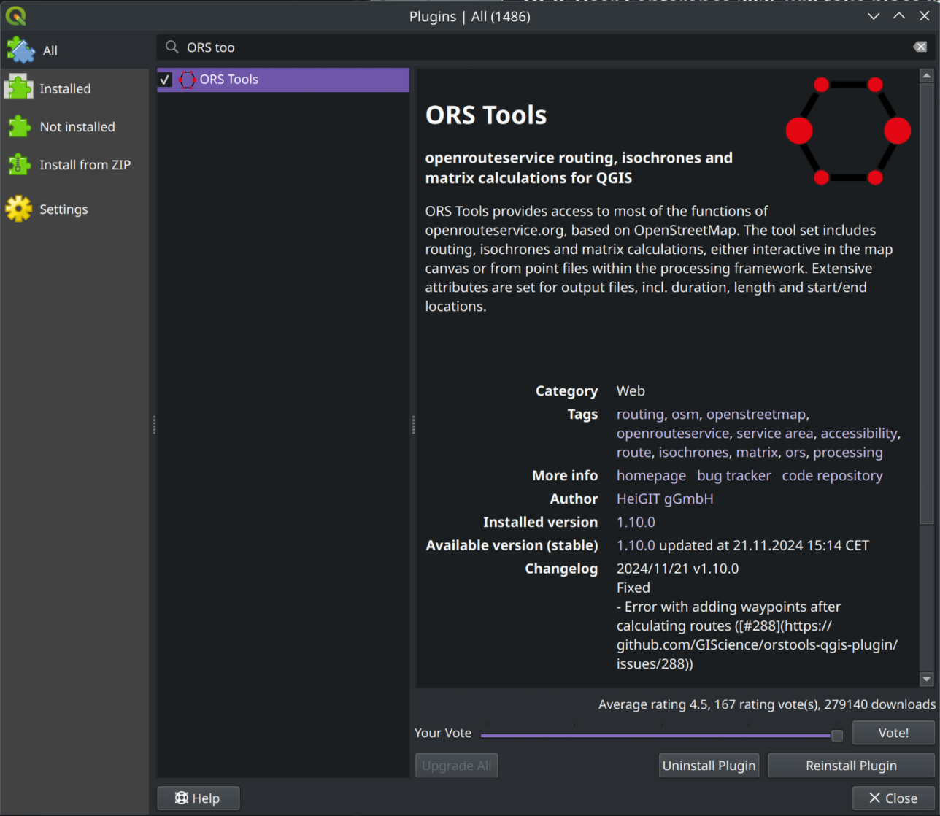This screenshot has width=940, height=816.
Task: Click the ORS Tools hexagon list icon
Action: point(187,80)
